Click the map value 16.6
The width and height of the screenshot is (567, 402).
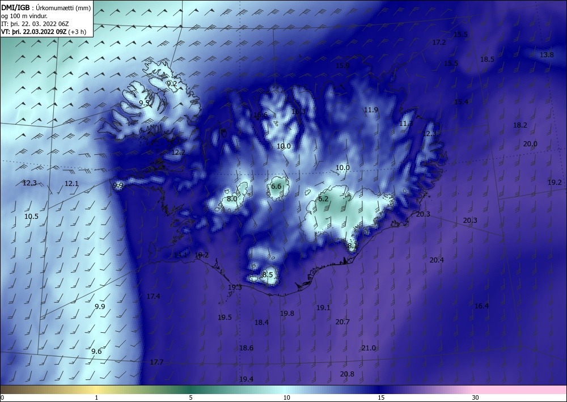260,115
